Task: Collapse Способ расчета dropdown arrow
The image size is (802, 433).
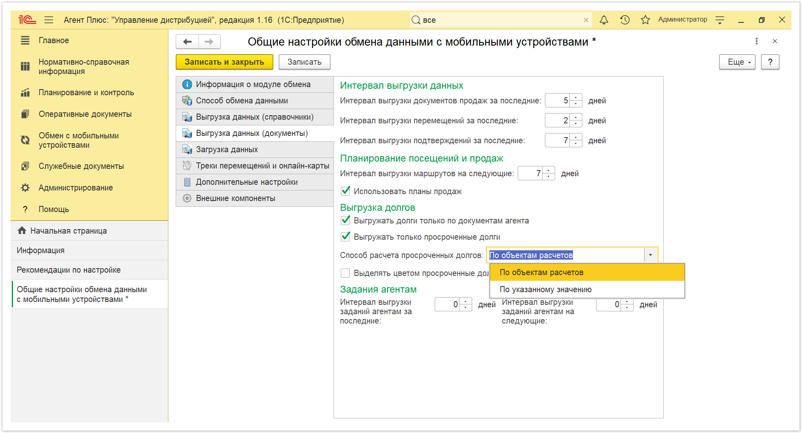Action: [x=650, y=255]
